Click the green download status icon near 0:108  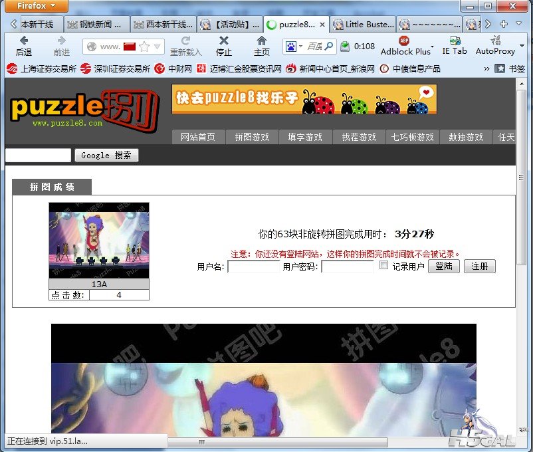345,47
